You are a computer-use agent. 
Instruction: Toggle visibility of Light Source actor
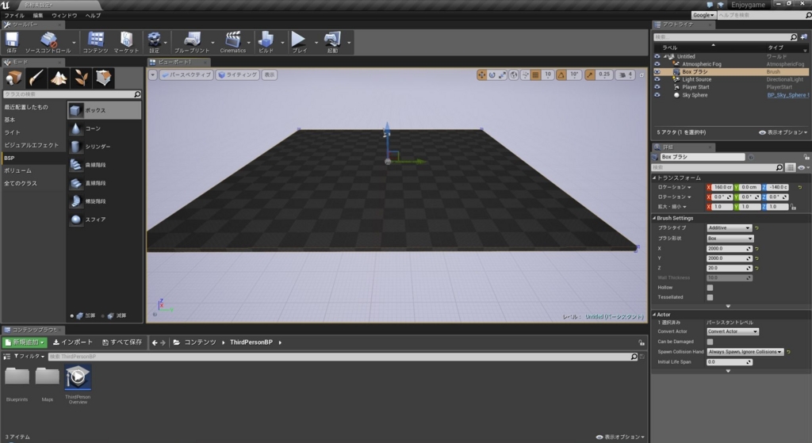click(x=657, y=80)
